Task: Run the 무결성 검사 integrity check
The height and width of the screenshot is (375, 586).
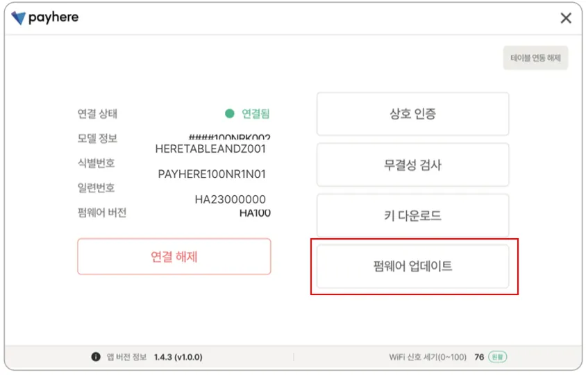Action: (412, 165)
